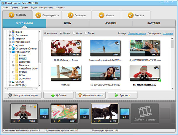Enable the 'Папки' checkbox

click(86, 33)
